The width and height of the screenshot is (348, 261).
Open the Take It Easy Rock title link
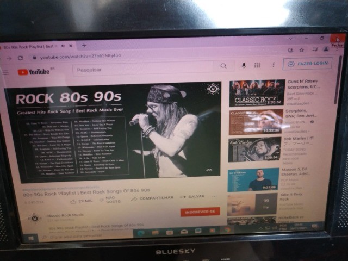[291, 197]
